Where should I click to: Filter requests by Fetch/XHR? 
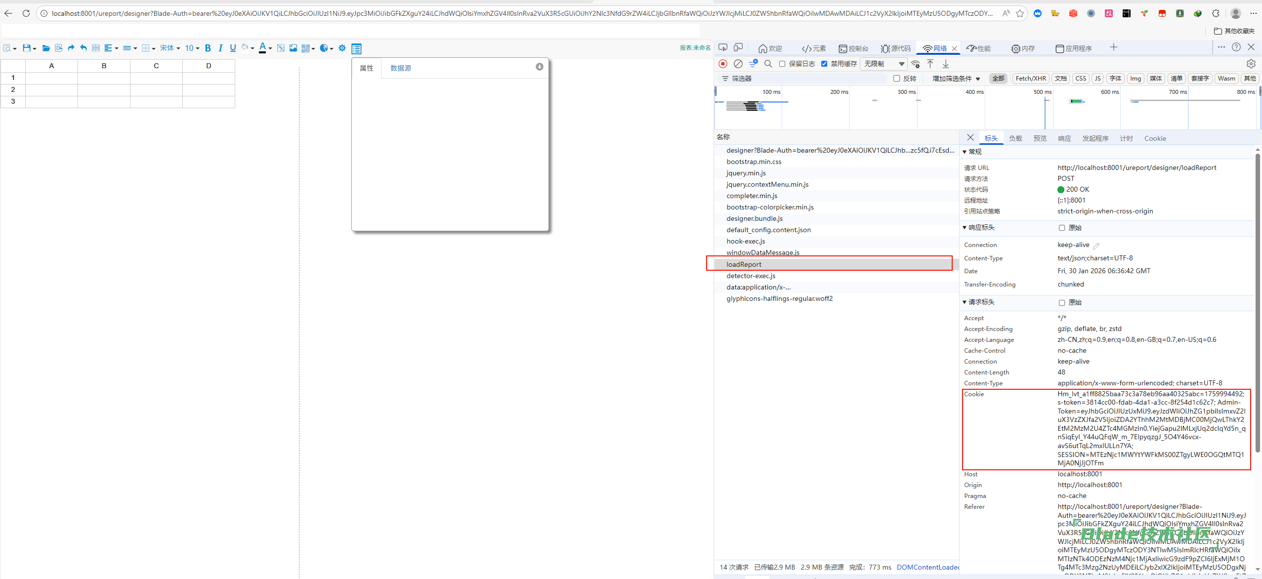coord(1030,79)
